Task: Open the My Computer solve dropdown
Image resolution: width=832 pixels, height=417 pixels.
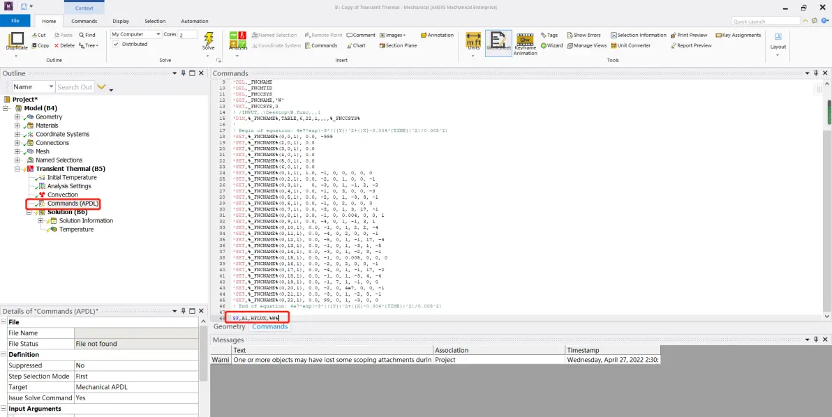Action: (136, 34)
